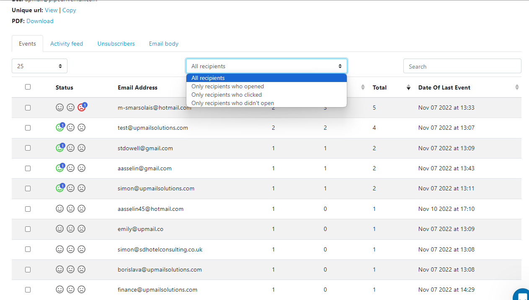
Task: Select the sad face in emily@upmail.co row
Action: click(x=81, y=229)
